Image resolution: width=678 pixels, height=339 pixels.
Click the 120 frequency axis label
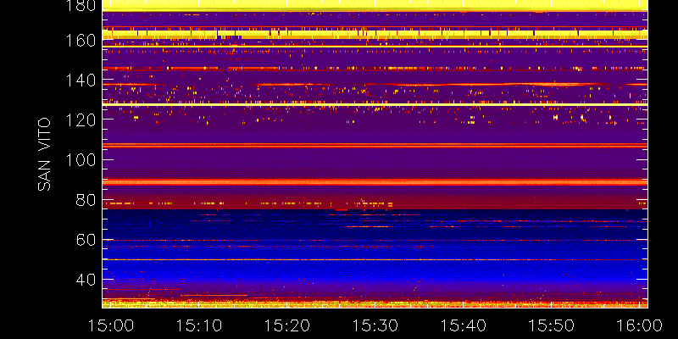81,120
